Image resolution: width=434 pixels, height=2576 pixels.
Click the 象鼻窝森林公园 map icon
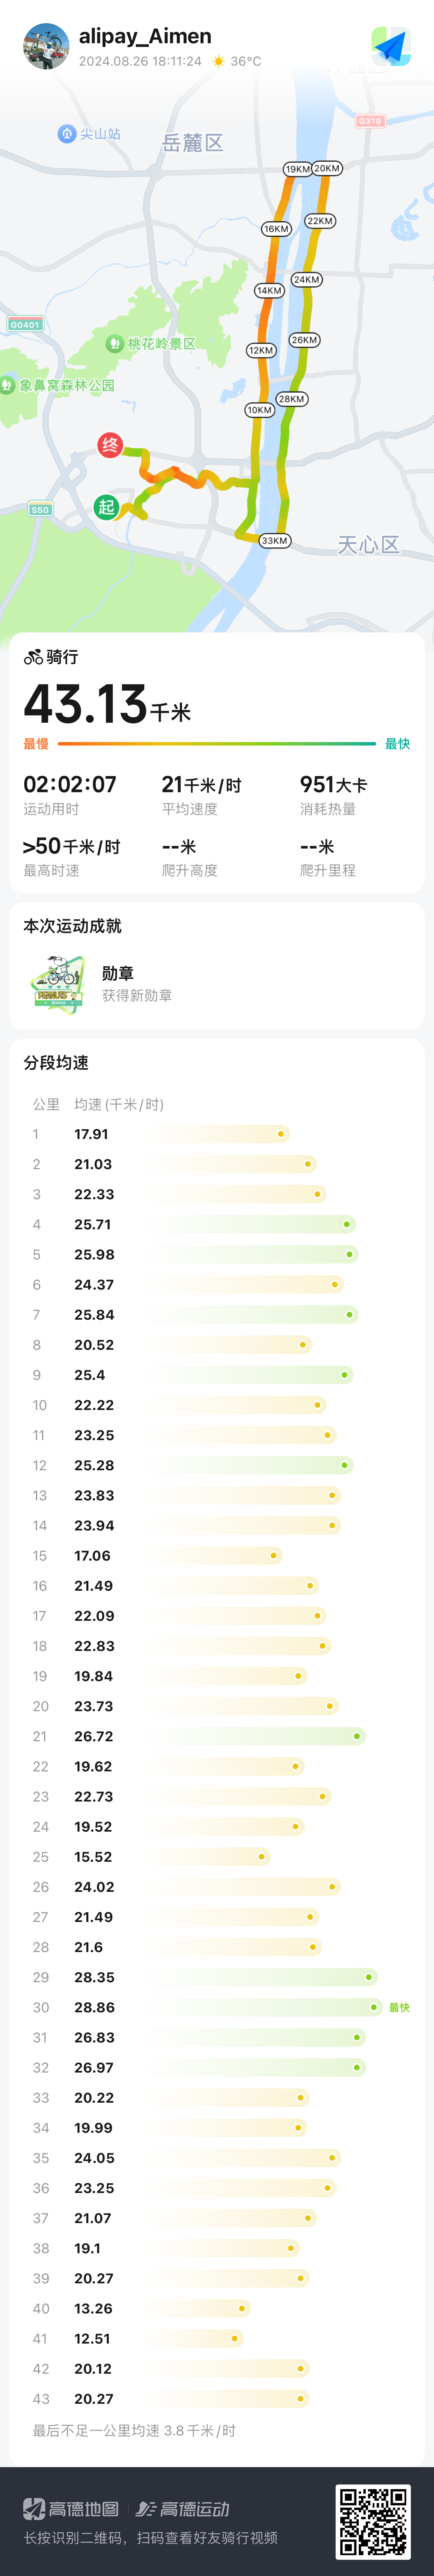pyautogui.click(x=8, y=385)
